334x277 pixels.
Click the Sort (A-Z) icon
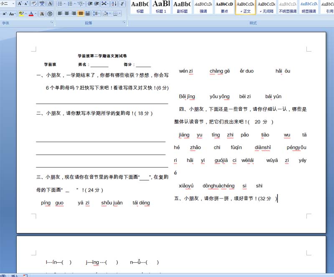pos(114,4)
